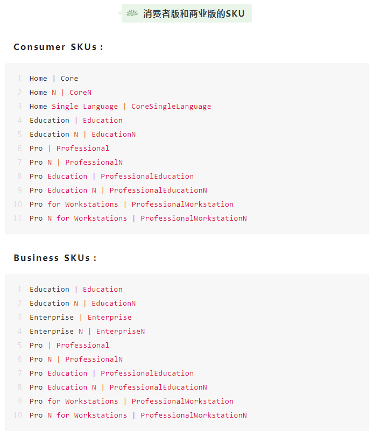The image size is (374, 437).
Task: Click the lotus icon in the title banner
Action: pos(132,13)
